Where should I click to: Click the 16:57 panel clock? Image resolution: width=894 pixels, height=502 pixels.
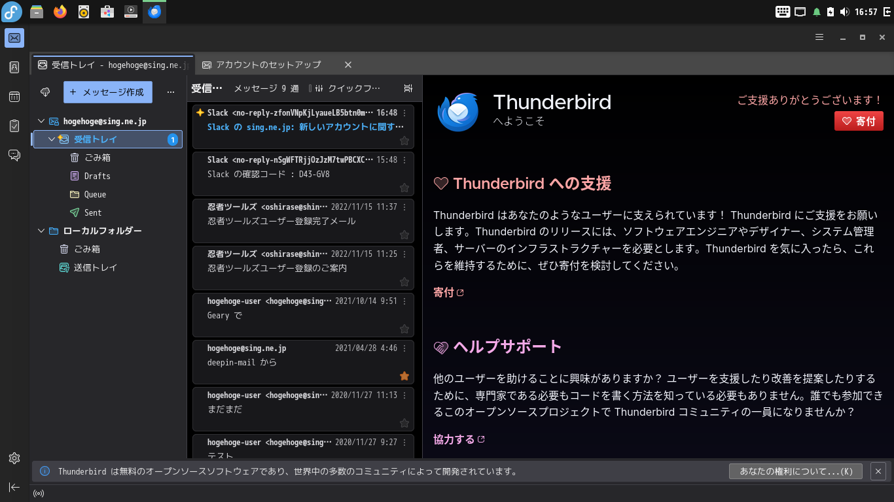[x=866, y=12]
